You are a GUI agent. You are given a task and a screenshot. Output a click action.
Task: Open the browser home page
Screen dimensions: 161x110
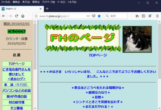click(23, 16)
